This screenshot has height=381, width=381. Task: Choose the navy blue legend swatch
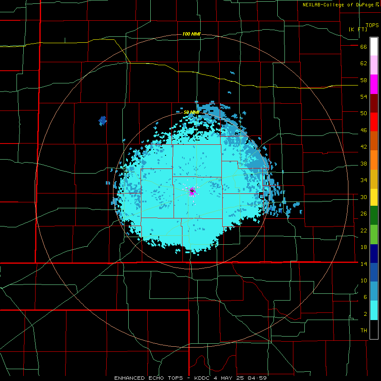[x=374, y=254]
